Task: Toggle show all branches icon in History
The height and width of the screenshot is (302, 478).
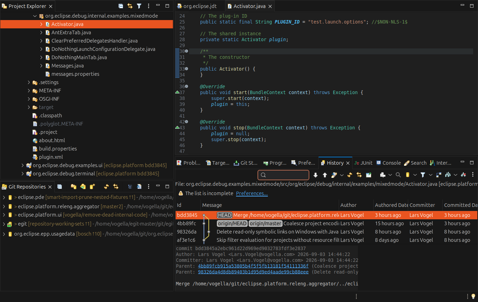Action: 448,175
